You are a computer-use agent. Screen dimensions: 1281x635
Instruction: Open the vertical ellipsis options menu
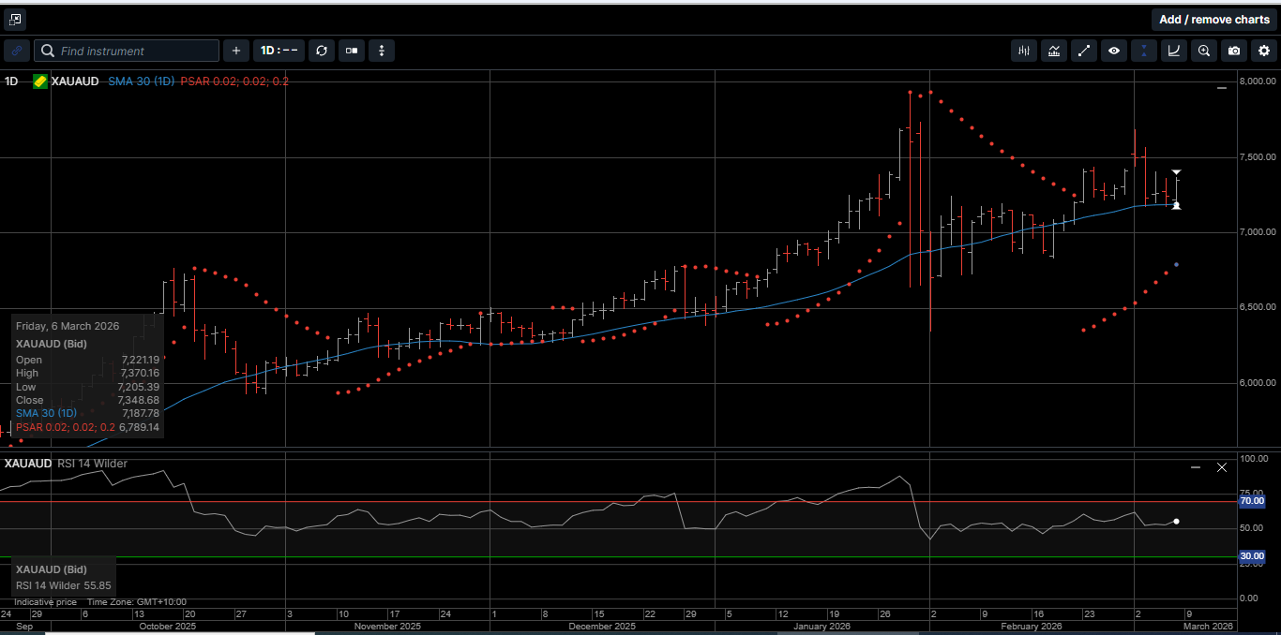[382, 51]
